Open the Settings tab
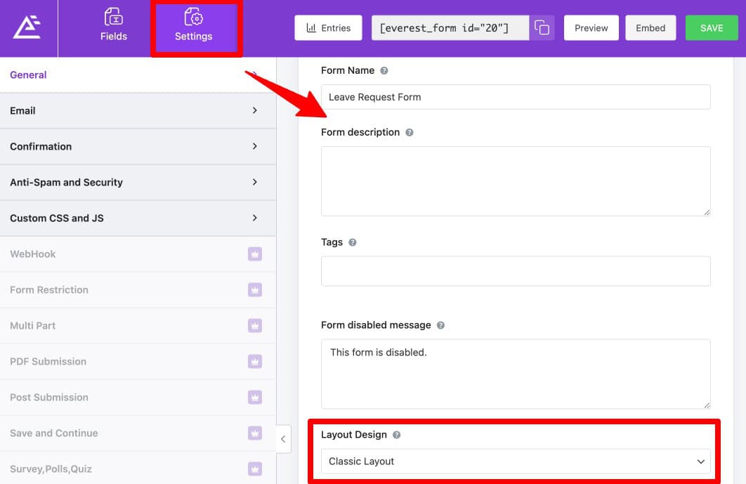This screenshot has width=746, height=484. tap(194, 25)
